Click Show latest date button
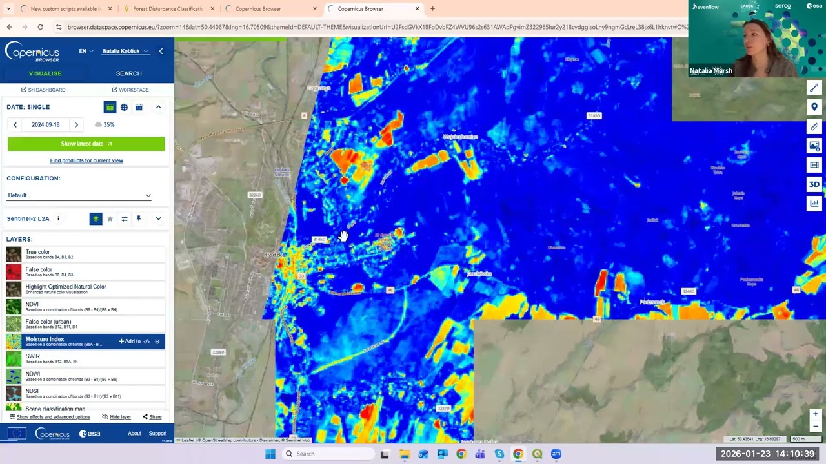 86,144
